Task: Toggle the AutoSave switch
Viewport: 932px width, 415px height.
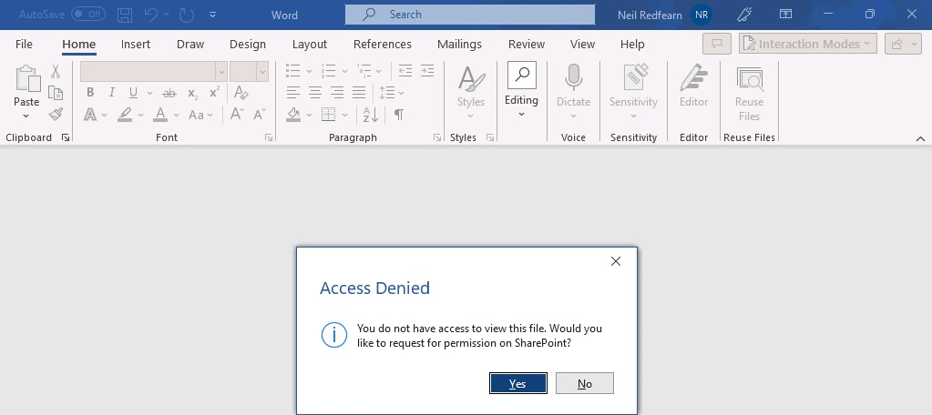Action: click(x=87, y=15)
